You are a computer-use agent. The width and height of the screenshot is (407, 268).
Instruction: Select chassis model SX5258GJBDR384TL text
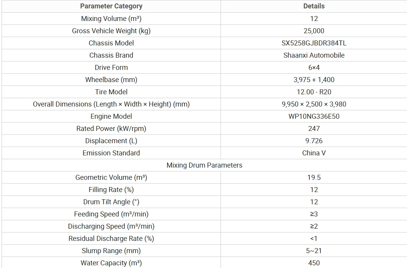tap(314, 43)
